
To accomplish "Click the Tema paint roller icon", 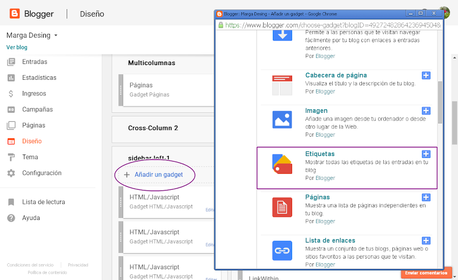I will [x=11, y=157].
